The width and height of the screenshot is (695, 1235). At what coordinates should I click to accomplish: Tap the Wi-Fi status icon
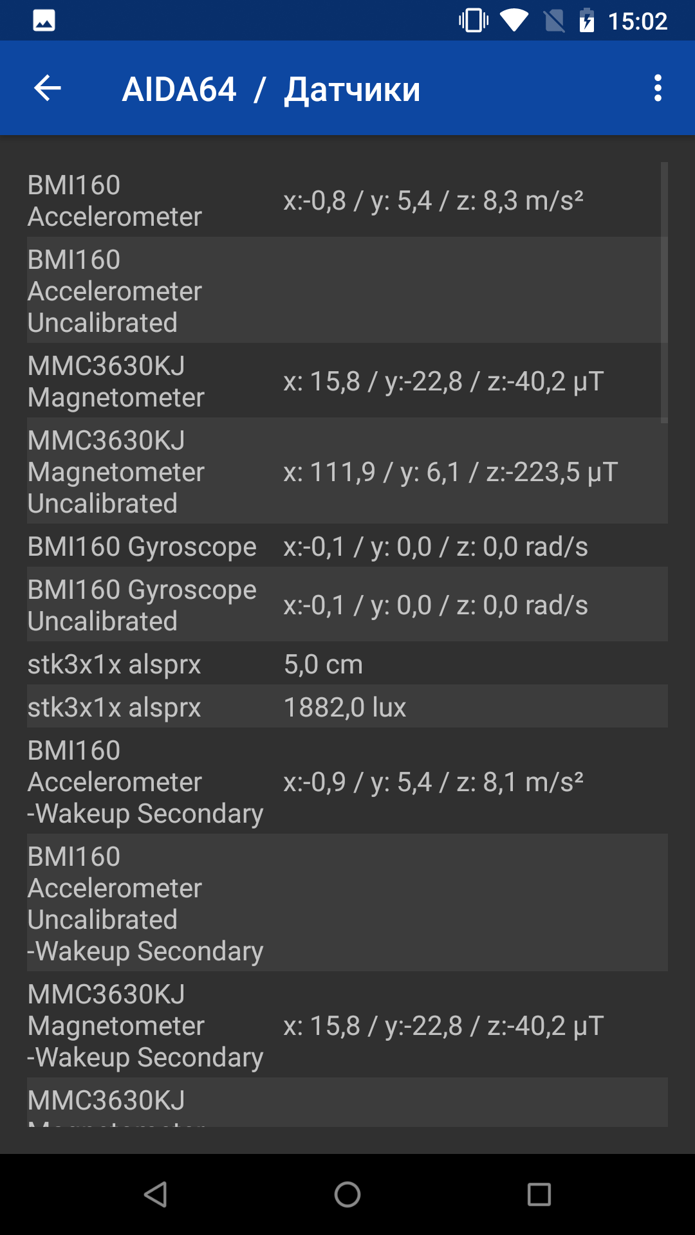514,21
